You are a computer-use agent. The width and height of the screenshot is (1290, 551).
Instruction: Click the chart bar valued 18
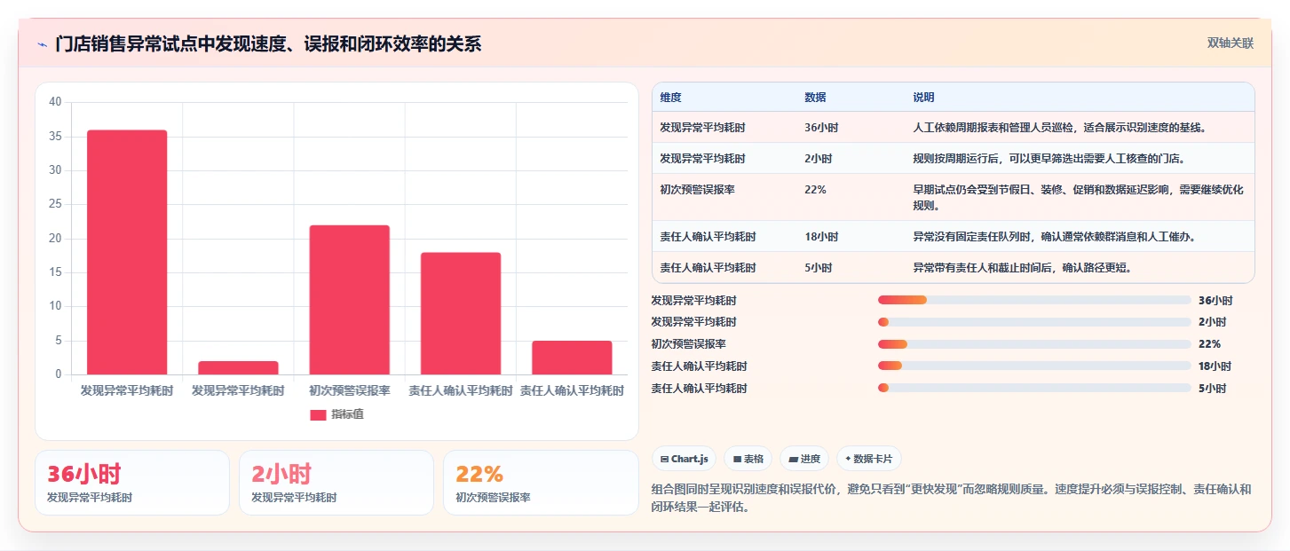[461, 313]
